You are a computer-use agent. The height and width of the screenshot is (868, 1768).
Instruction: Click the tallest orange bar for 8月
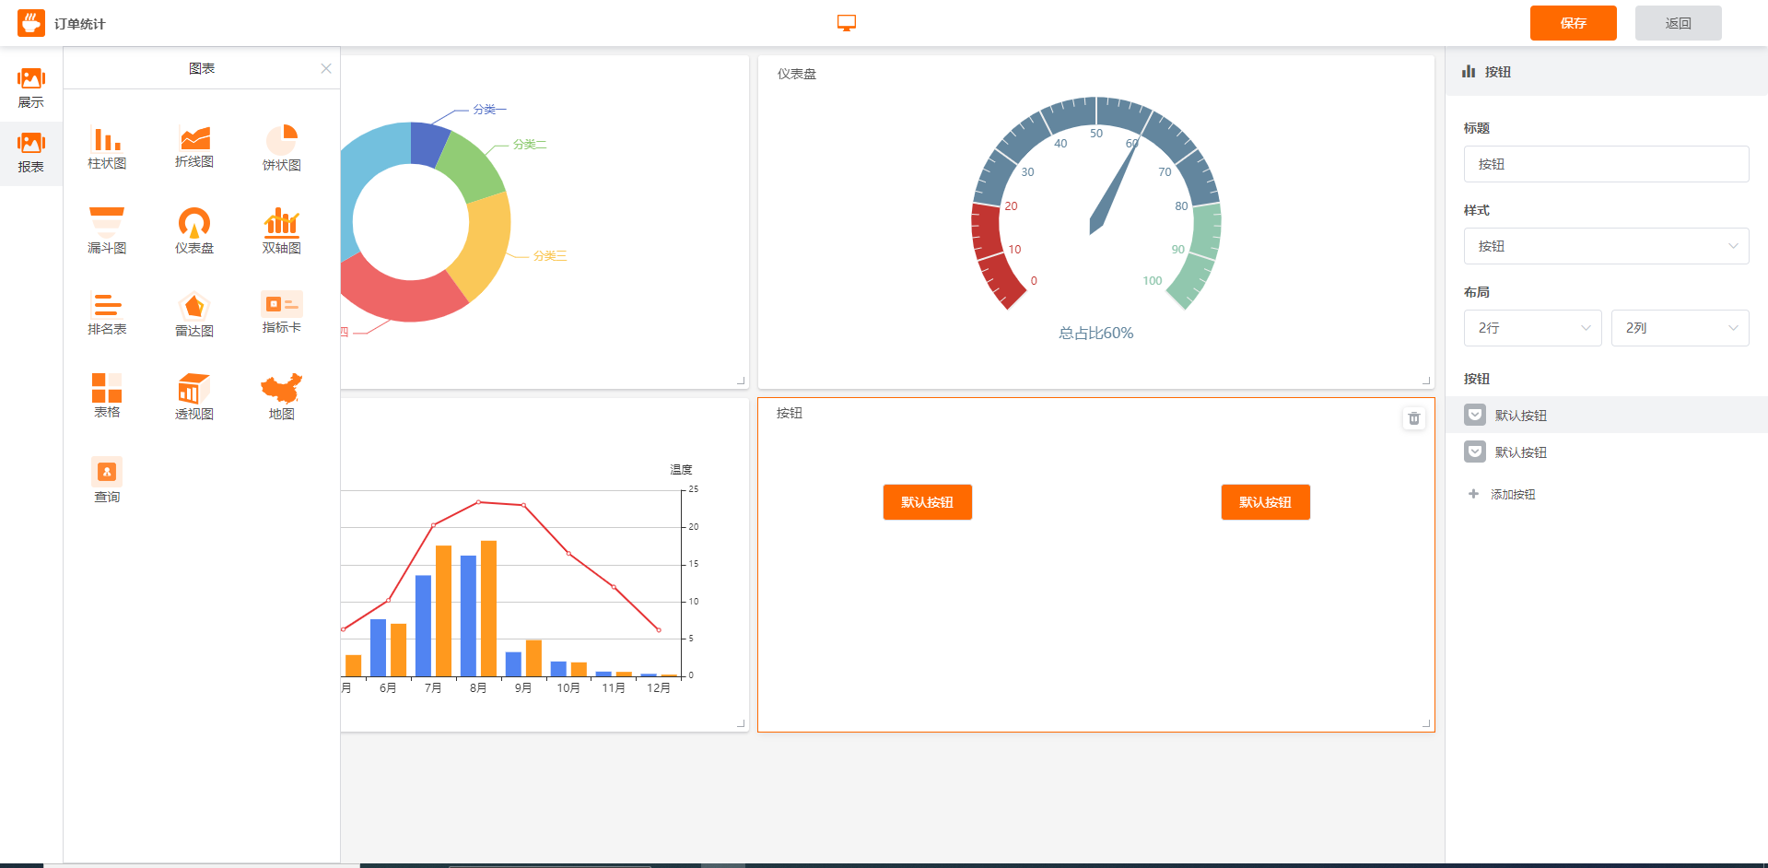pyautogui.click(x=488, y=608)
